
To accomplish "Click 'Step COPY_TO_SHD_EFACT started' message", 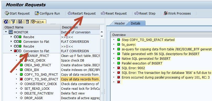I will (148, 40).
